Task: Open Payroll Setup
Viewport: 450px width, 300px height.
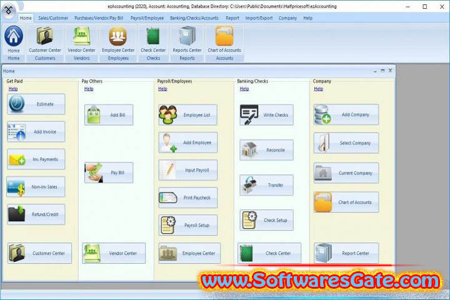Action: [x=188, y=225]
